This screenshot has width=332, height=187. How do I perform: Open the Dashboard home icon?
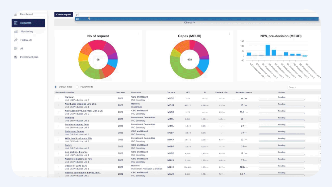pos(16,14)
